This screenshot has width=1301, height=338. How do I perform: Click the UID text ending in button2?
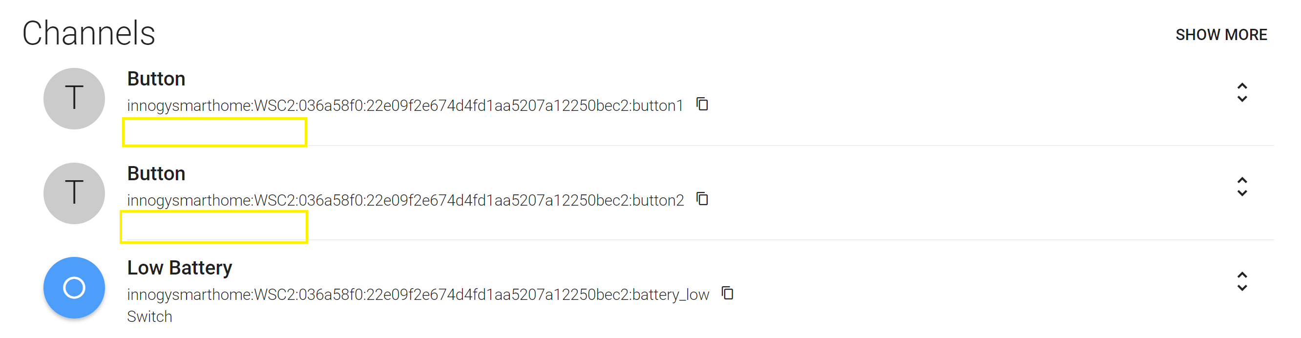(x=405, y=200)
